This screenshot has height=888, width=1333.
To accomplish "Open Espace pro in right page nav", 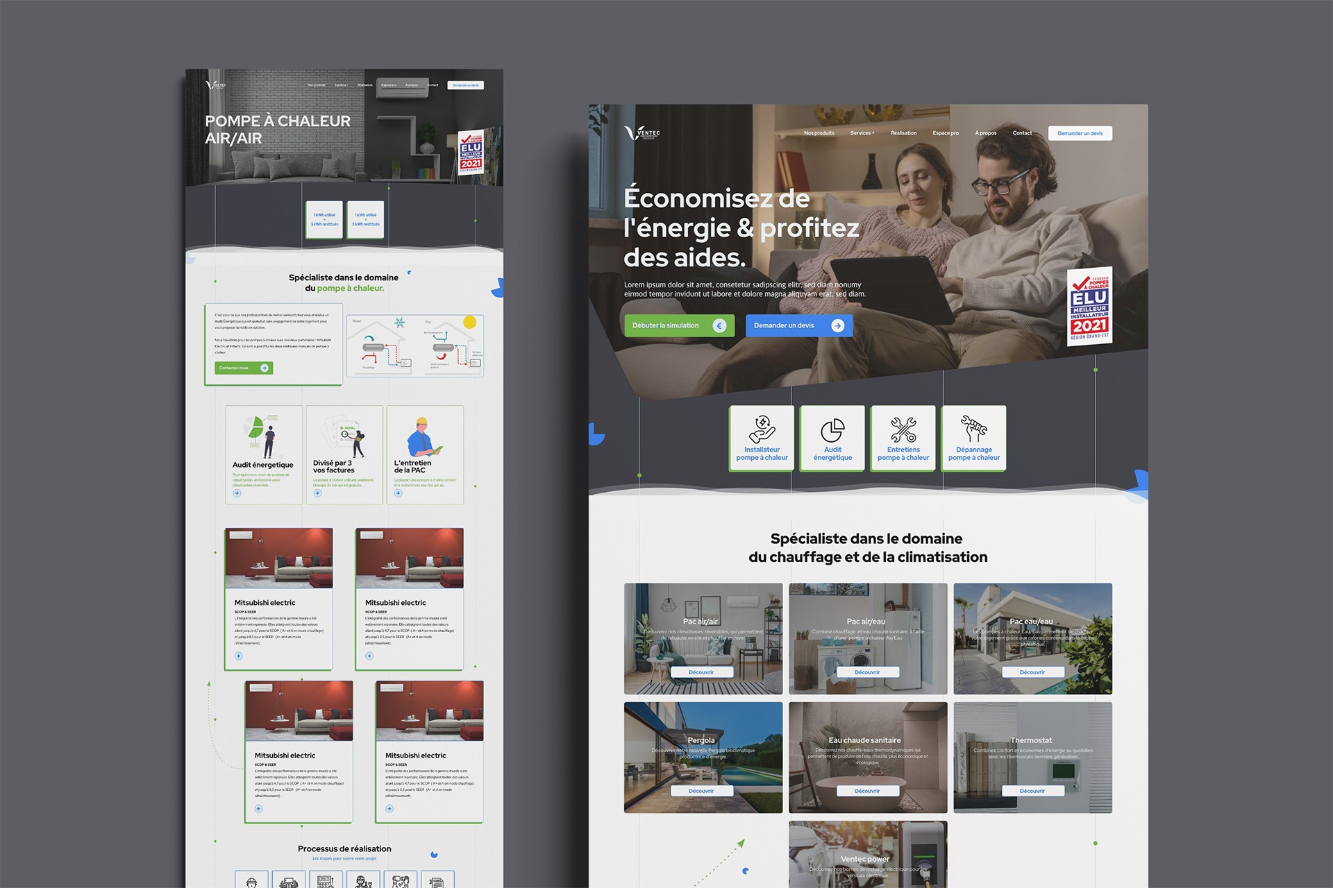I will (x=946, y=133).
